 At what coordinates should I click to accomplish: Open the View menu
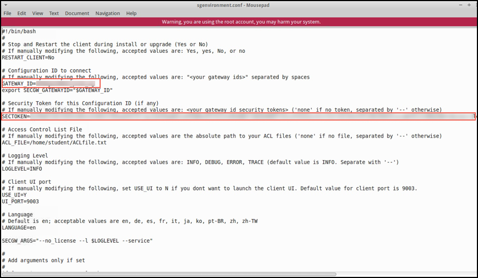click(37, 13)
